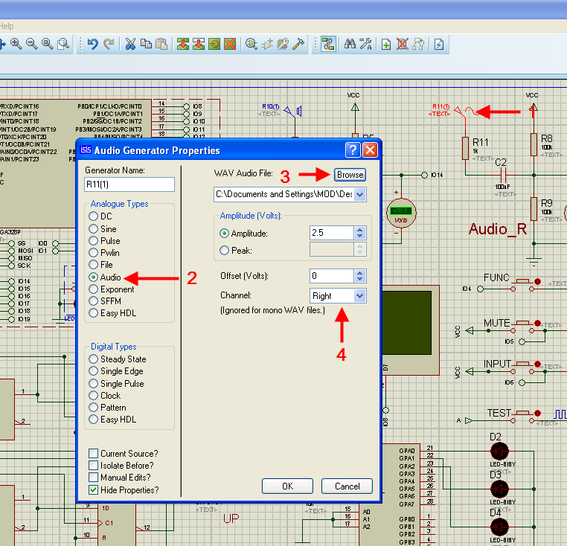Open the Offset (Volts) dropdown arrow

[360, 276]
